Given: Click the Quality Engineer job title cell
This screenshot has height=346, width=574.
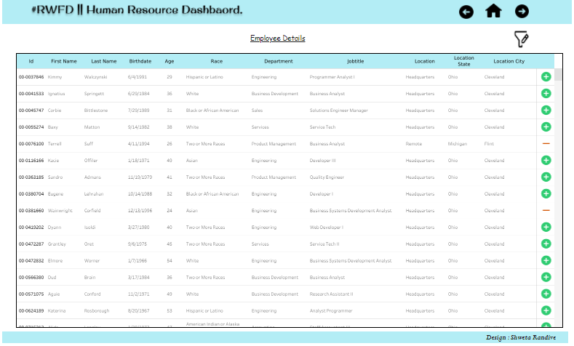Looking at the screenshot, I should (x=327, y=177).
